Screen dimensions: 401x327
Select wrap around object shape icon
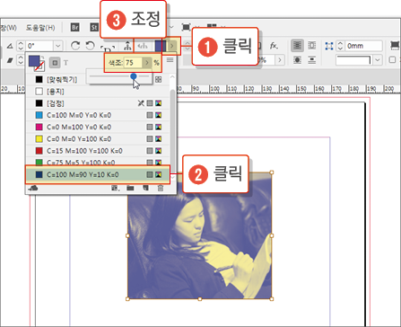click(x=297, y=60)
